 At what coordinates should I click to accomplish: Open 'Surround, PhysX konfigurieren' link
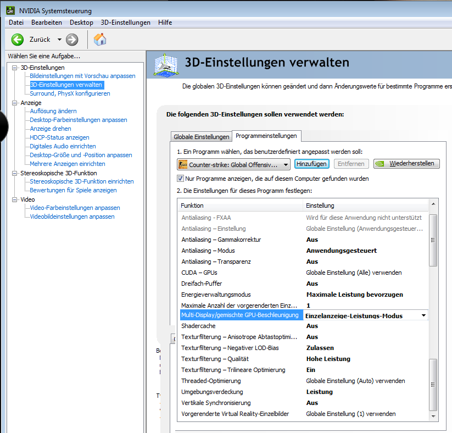click(x=70, y=93)
